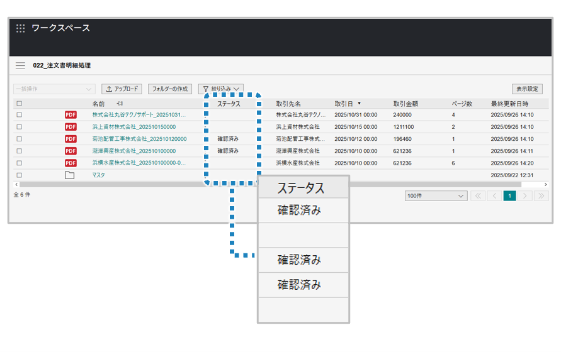Check the box for 浜上資材株式会社 row
This screenshot has width=561, height=352.
(20, 127)
